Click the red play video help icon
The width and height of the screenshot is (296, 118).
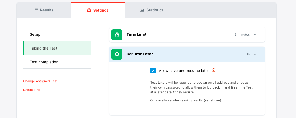pyautogui.click(x=213, y=70)
